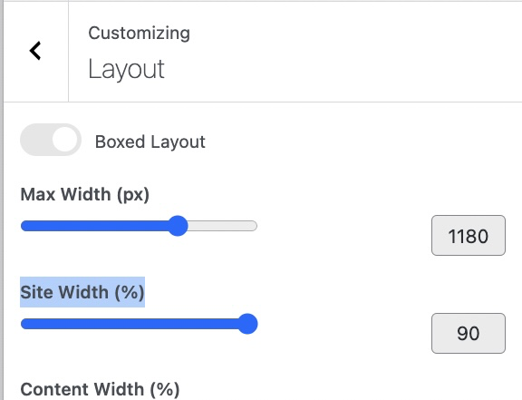Go back using the left chevron icon
Screen dimensions: 522x400
(x=35, y=51)
